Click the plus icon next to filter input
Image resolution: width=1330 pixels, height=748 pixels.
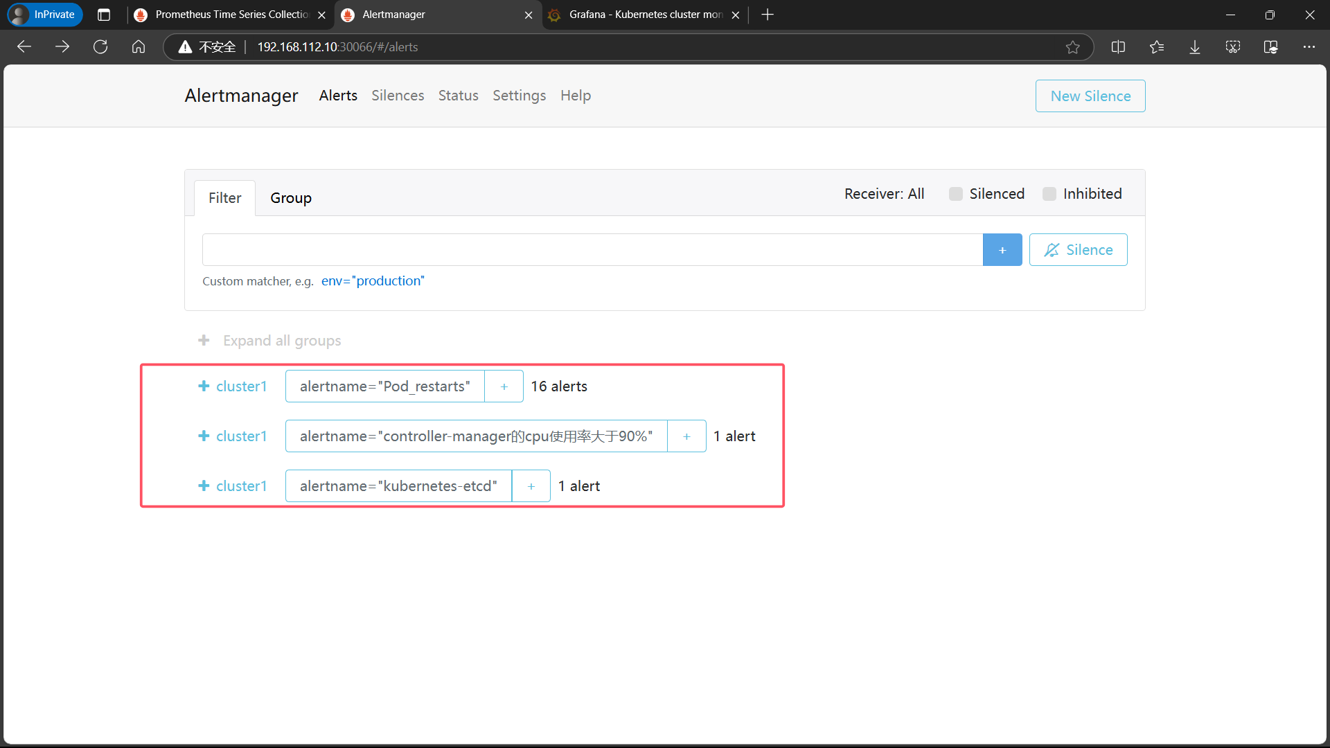(x=1002, y=249)
